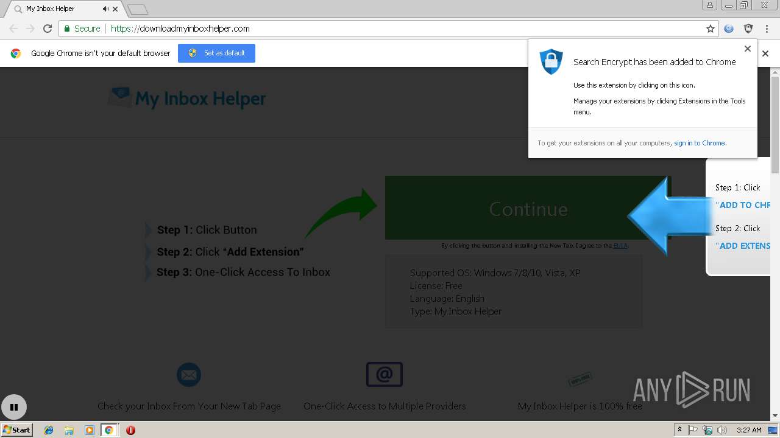This screenshot has width=780, height=438.
Task: Close the My Inbox Helper tab
Action: pyautogui.click(x=115, y=9)
